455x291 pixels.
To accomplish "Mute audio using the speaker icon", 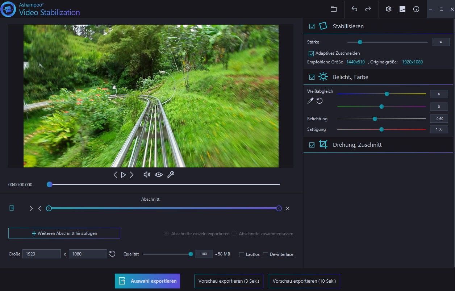I will pos(147,175).
